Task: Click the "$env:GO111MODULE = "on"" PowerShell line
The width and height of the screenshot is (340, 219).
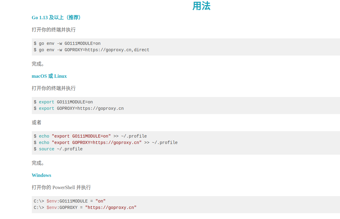Action: click(70, 201)
